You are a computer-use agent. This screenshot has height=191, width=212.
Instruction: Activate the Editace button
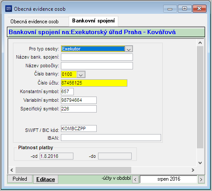[46, 179]
